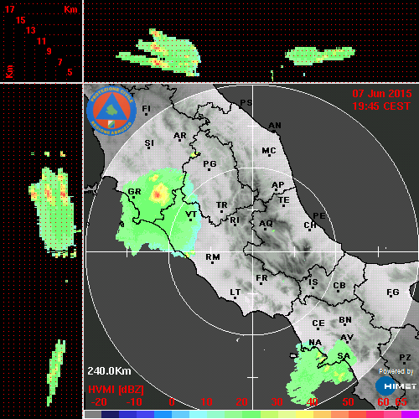
Task: Click the LT city marker
Action: tap(235, 293)
